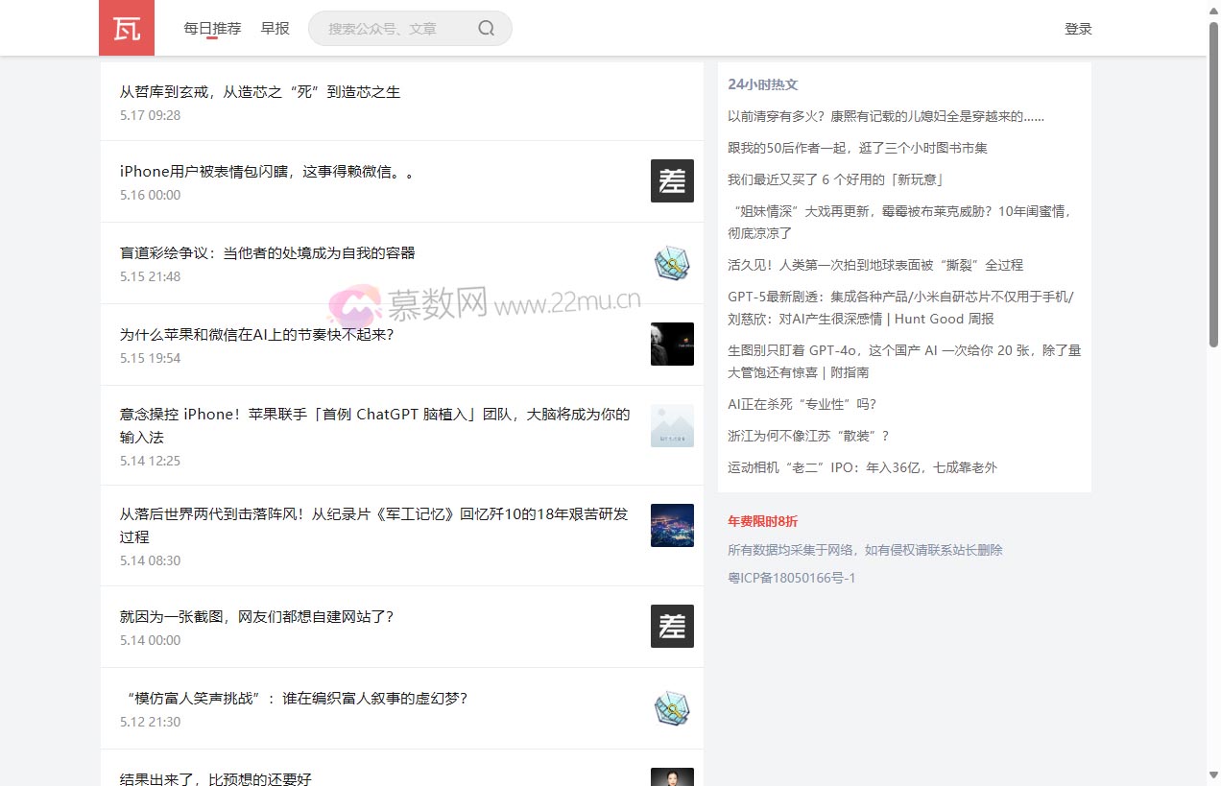Click the 差 icon beside the iPhone表情包 article
Image resolution: width=1221 pixels, height=786 pixels.
[x=672, y=180]
